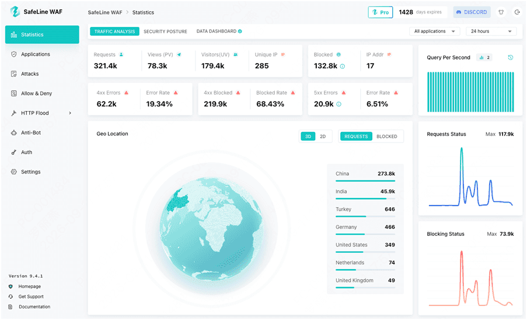The width and height of the screenshot is (527, 320).
Task: Click the Documentation file icon
Action: (11, 307)
